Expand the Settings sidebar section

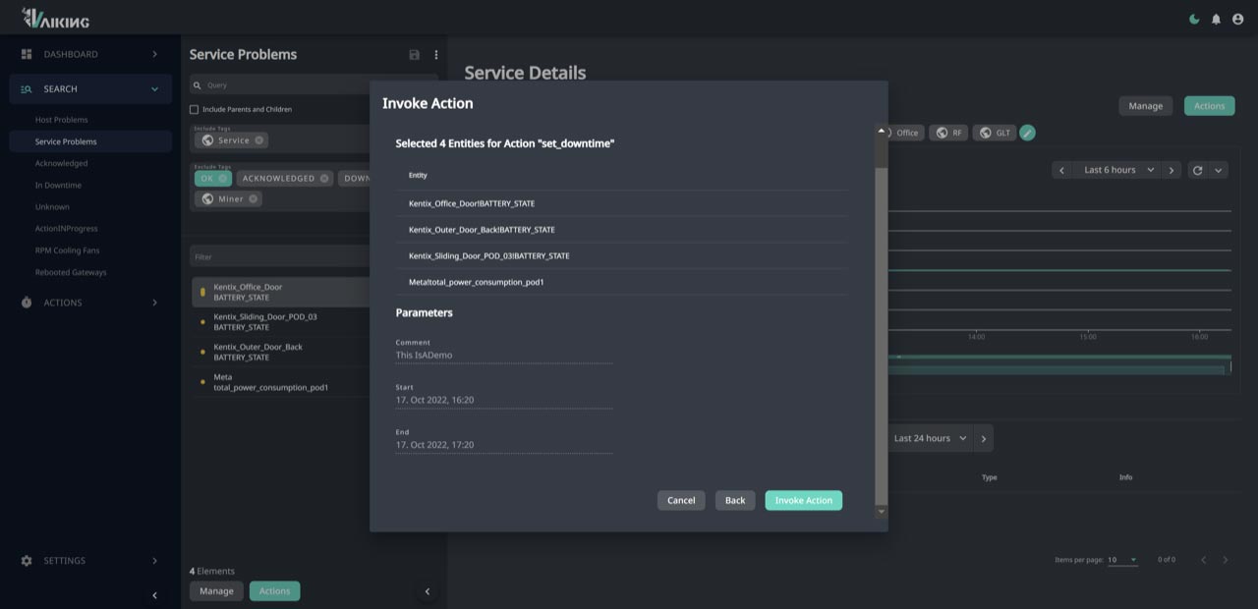click(154, 561)
